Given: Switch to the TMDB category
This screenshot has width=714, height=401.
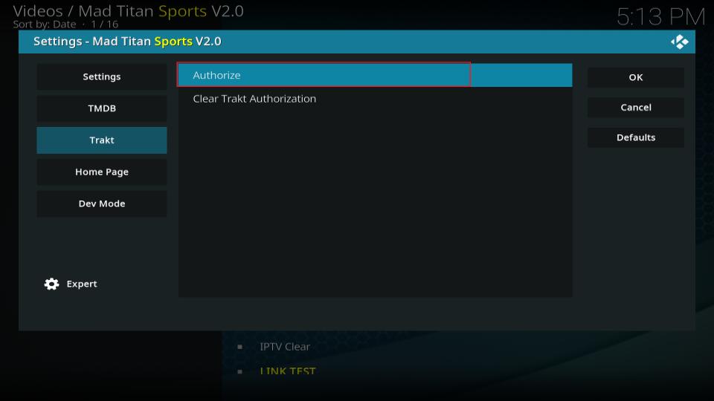Looking at the screenshot, I should [102, 108].
